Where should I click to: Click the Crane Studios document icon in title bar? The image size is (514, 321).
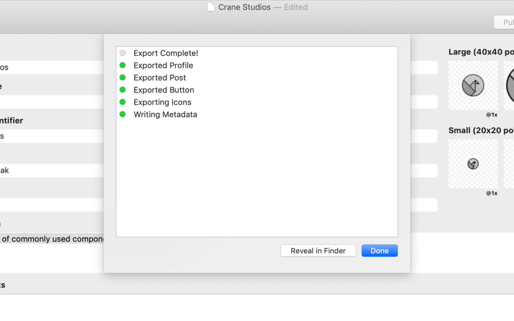pyautogui.click(x=211, y=7)
